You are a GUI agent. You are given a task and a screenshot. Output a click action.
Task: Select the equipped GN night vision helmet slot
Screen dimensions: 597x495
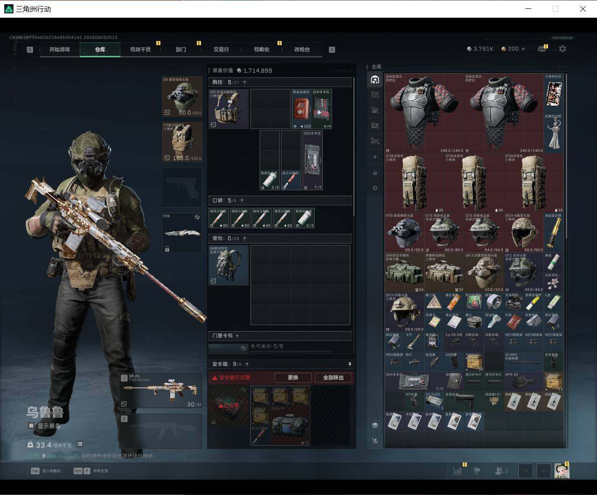182,96
